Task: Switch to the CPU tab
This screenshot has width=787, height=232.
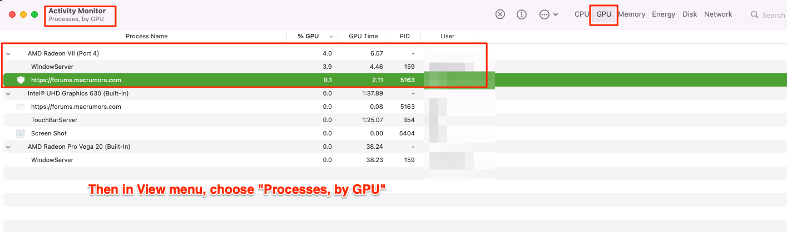Action: [582, 14]
